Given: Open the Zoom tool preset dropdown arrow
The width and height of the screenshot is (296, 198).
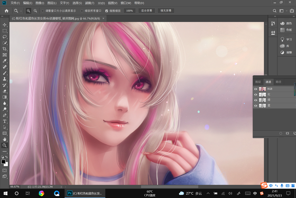Looking at the screenshot, I should coord(21,11).
